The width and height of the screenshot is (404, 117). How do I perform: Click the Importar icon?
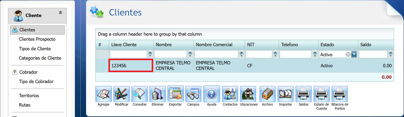click(285, 94)
